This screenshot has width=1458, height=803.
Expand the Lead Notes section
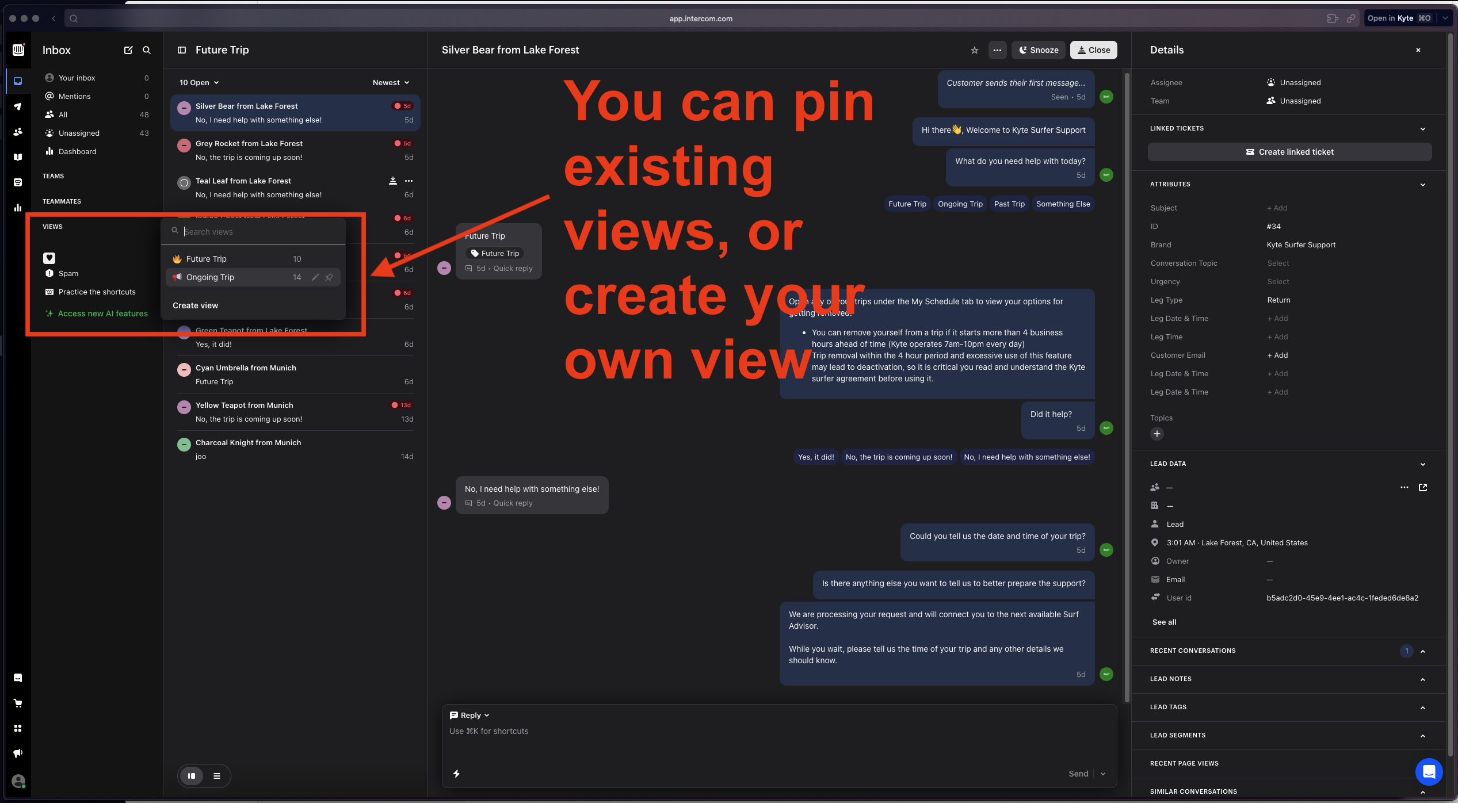click(x=1423, y=679)
